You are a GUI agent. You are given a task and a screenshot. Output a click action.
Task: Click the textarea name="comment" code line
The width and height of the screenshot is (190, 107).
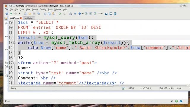coord(71,83)
